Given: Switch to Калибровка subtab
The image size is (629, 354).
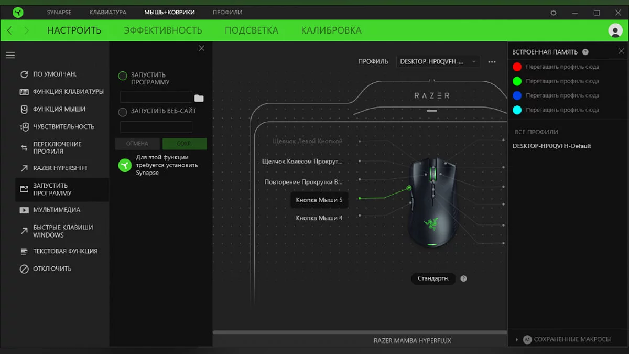Looking at the screenshot, I should tap(331, 30).
